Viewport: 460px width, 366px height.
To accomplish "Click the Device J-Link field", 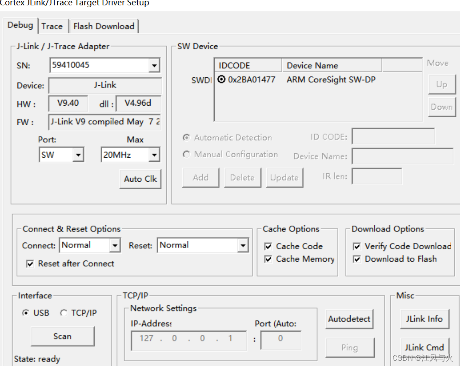I will point(105,85).
